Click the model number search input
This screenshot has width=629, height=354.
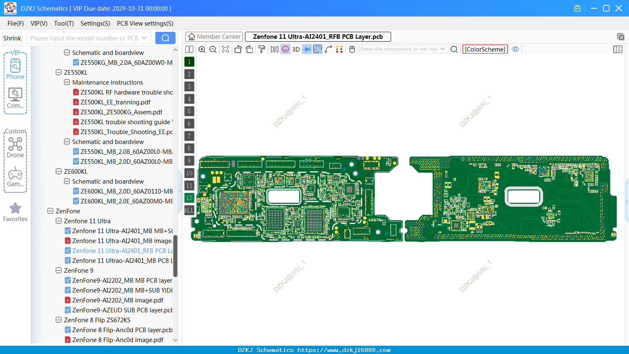tap(85, 38)
